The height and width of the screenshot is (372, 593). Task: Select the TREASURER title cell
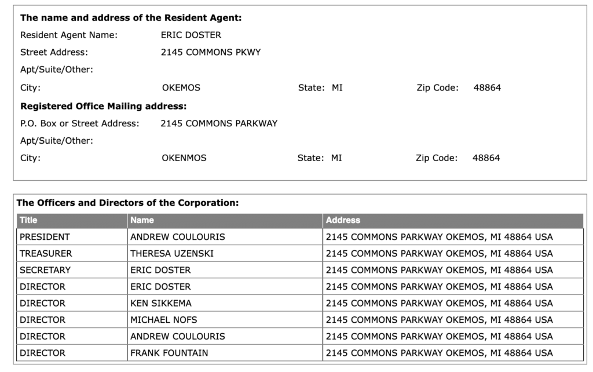pyautogui.click(x=72, y=254)
